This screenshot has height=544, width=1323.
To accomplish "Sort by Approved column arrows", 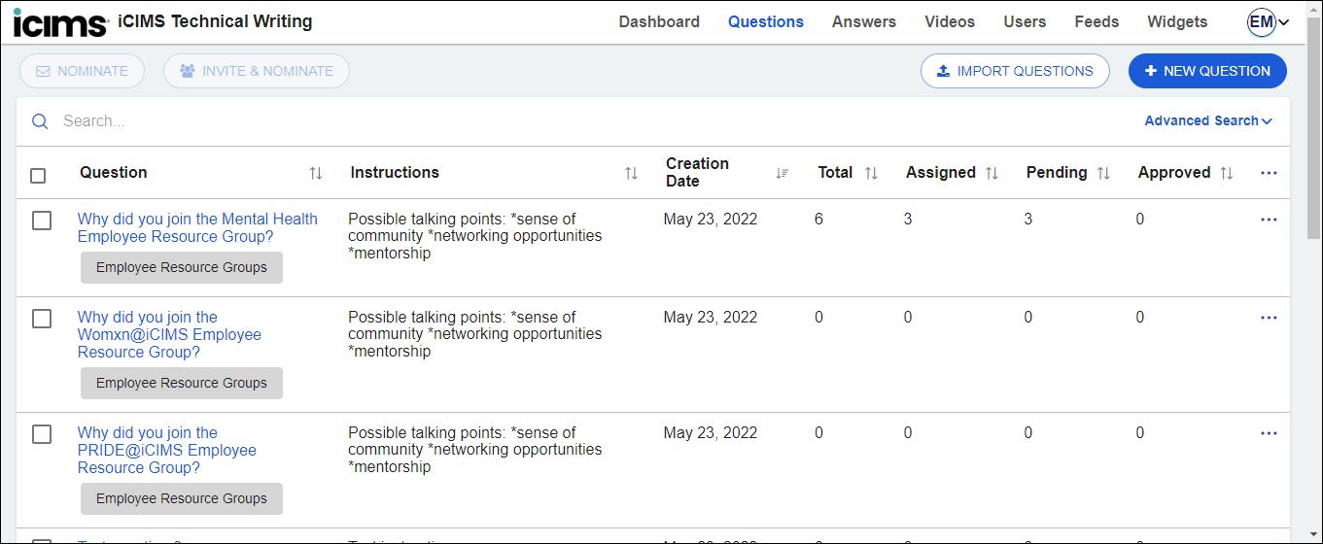I will pos(1227,173).
